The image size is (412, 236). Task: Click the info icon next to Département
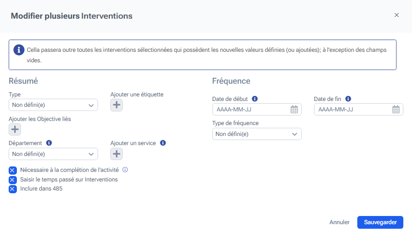click(49, 143)
